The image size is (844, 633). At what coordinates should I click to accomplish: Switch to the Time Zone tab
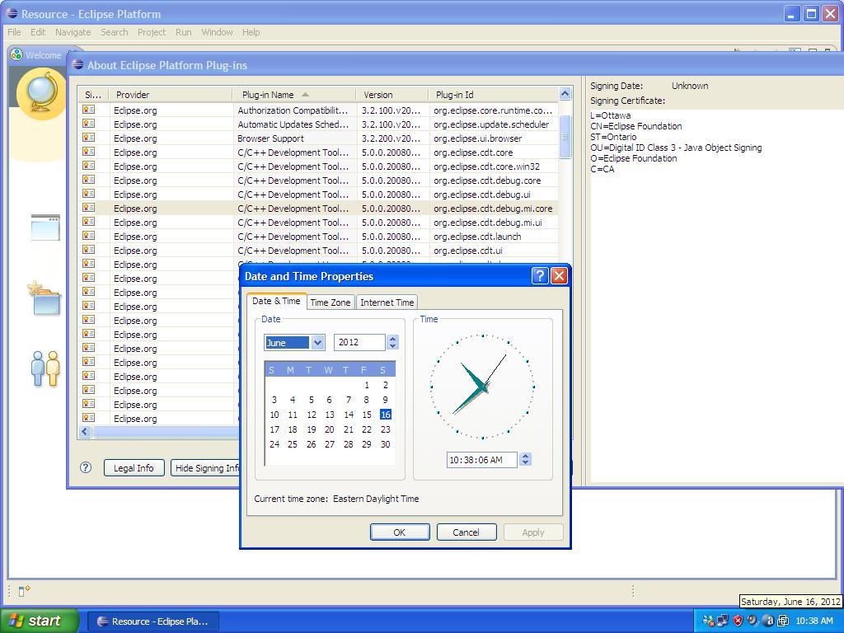pos(330,302)
